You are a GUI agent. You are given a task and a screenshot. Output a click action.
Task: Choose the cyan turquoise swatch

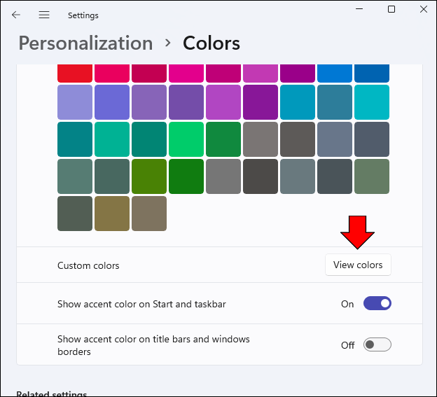[372, 102]
